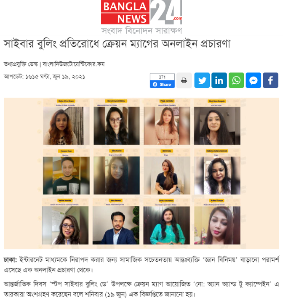Image resolution: width=283 pixels, height=300 pixels.
Task: Click the Facebook Share button showing 371
Action: coord(162,80)
